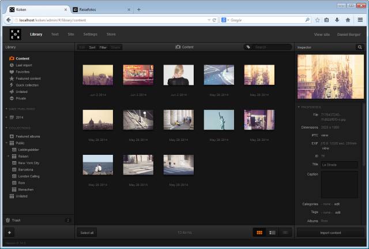Screen dimensions: 369x249
Task: Go to the browser home icon
Action: point(348,20)
